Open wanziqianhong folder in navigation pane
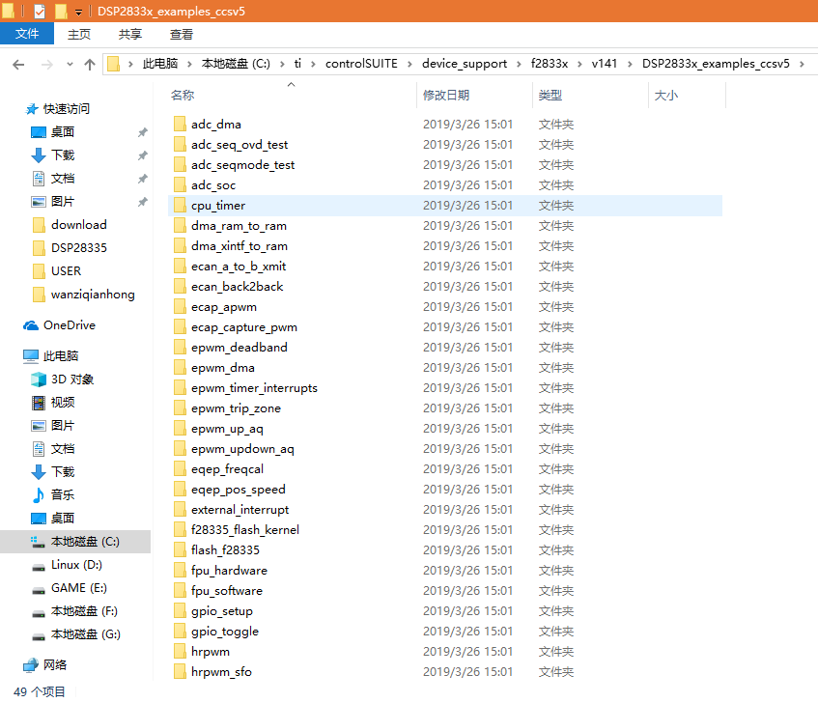This screenshot has height=703, width=818. (x=93, y=295)
